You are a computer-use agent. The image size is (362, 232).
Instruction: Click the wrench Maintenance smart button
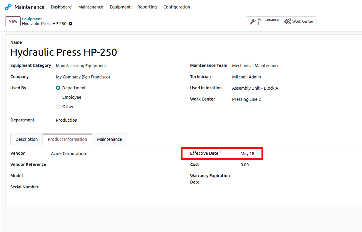coord(264,22)
